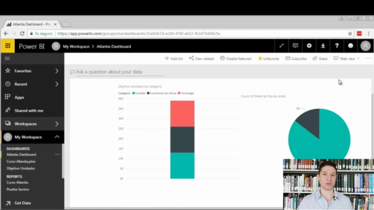This screenshot has height=210, width=374.
Task: Collapse My Workspace section chevron
Action: [x=57, y=136]
